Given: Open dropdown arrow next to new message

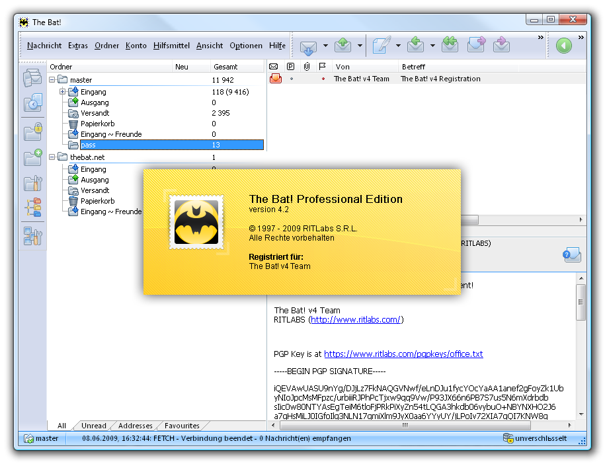Looking at the screenshot, I should 398,46.
